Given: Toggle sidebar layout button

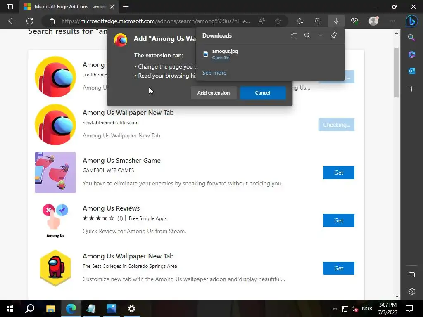Looking at the screenshot, I should [x=411, y=274].
